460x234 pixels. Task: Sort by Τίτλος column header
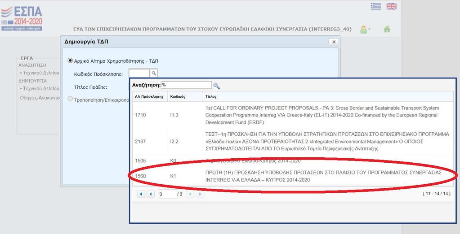click(328, 96)
